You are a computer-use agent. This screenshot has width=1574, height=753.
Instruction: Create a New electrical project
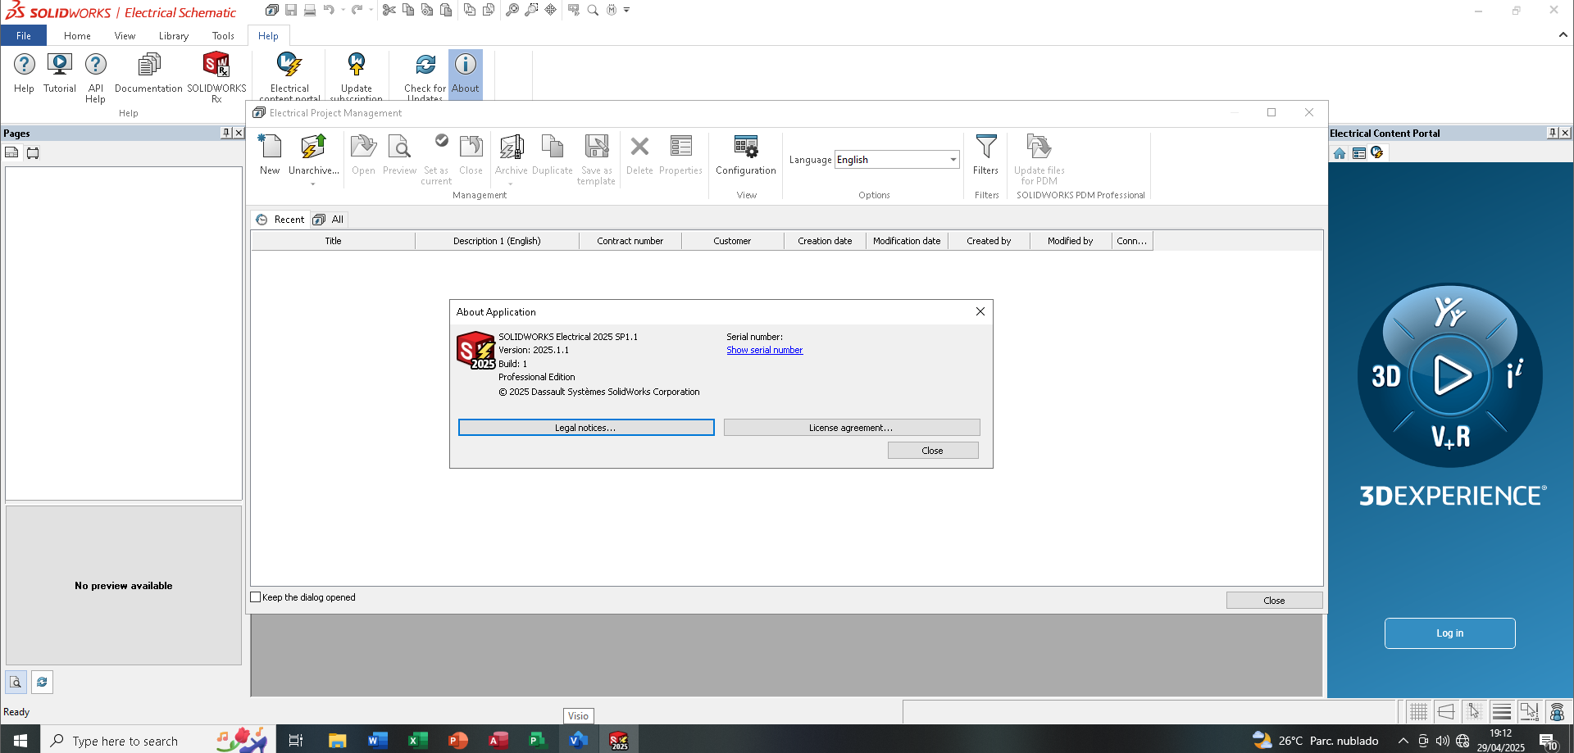(270, 147)
